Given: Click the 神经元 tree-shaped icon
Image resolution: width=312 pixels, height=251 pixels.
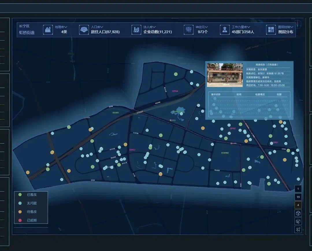Looking at the screenshot, I should (188, 29).
